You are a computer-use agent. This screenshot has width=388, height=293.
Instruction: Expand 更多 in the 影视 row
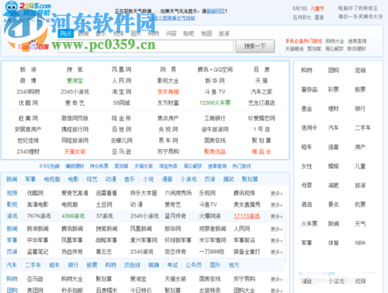(276, 204)
